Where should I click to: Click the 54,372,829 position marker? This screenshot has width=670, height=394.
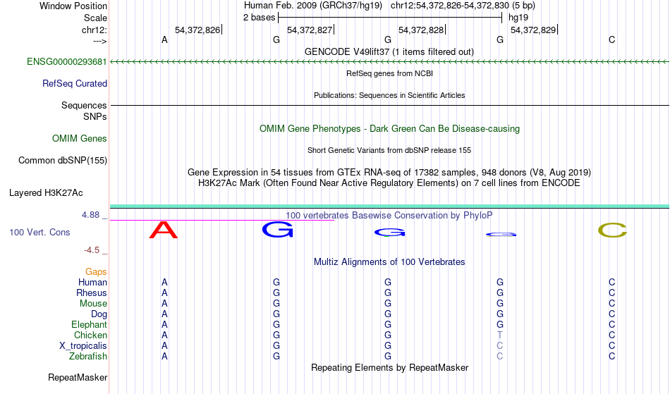pos(534,30)
